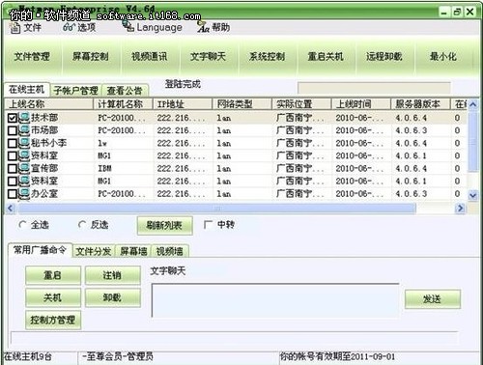Click the 注销 broadcast button
This screenshot has height=365, width=483.
pyautogui.click(x=113, y=275)
